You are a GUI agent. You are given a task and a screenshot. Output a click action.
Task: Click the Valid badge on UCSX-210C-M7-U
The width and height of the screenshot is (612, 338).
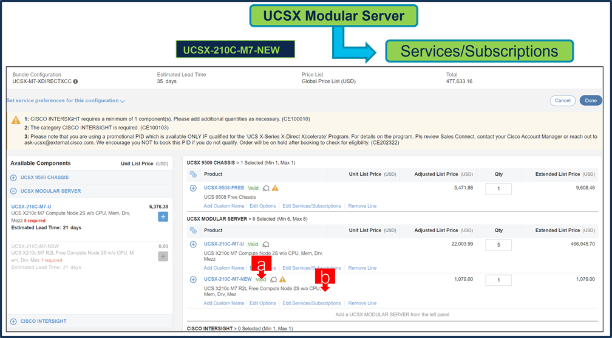pos(253,244)
